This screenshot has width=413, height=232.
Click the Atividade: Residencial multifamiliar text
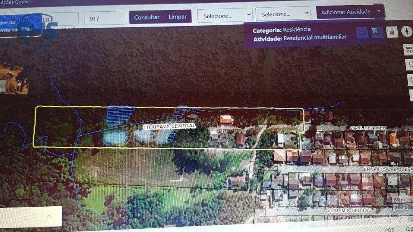point(300,38)
